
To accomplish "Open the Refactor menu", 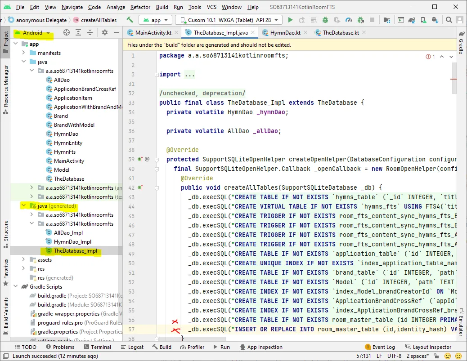I will point(140,7).
